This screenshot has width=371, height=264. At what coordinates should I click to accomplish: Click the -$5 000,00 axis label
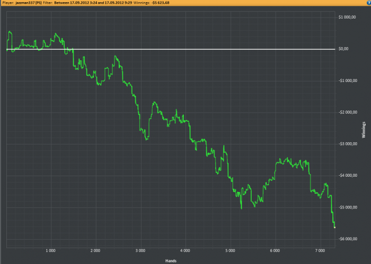point(347,207)
